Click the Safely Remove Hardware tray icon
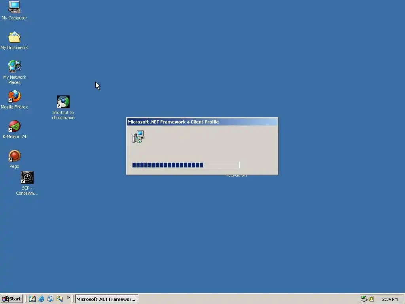The height and width of the screenshot is (304, 405). tap(364, 299)
